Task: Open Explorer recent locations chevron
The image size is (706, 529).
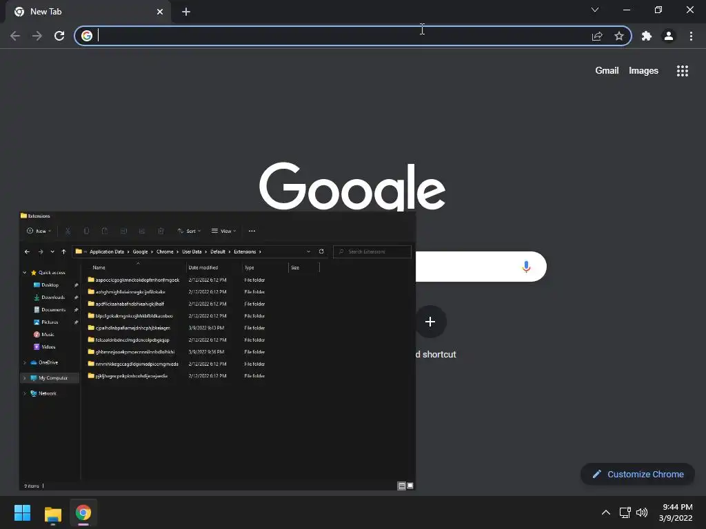Action: [52, 251]
